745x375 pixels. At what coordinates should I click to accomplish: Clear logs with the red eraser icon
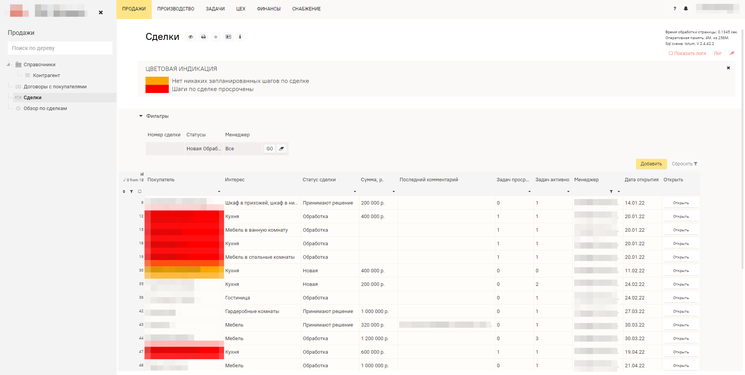732,53
